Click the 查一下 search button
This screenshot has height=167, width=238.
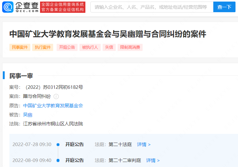click(x=224, y=7)
